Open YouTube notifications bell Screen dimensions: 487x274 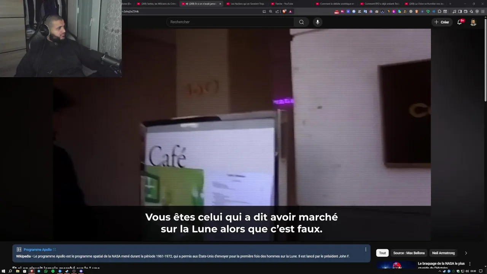460,22
